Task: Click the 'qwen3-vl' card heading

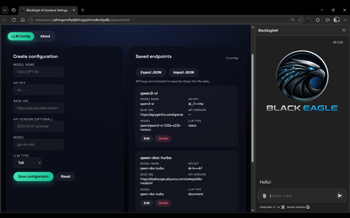Action: (x=149, y=93)
